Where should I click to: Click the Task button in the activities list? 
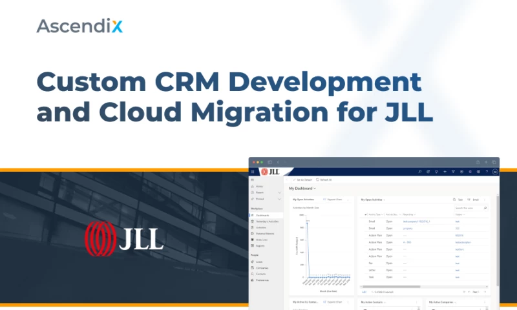(x=458, y=200)
